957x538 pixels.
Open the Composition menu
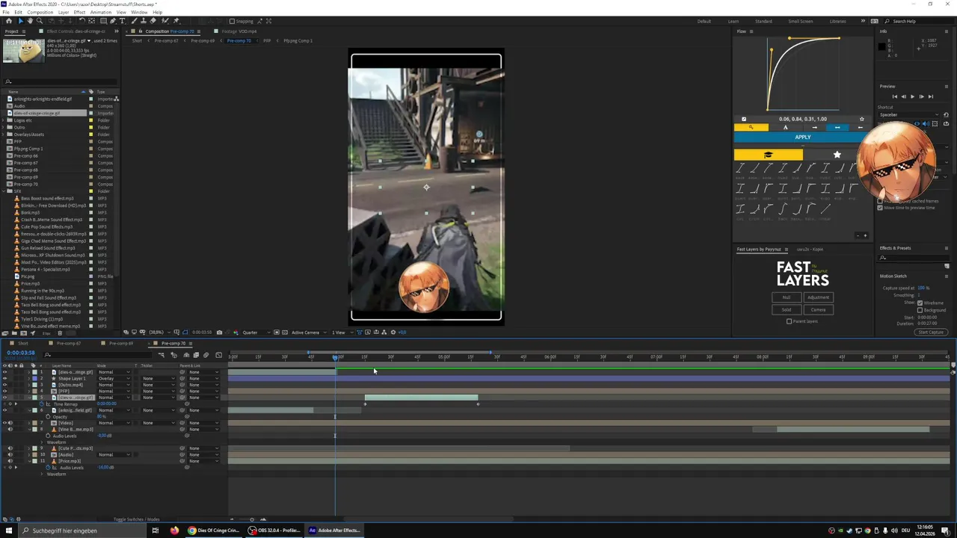click(40, 12)
